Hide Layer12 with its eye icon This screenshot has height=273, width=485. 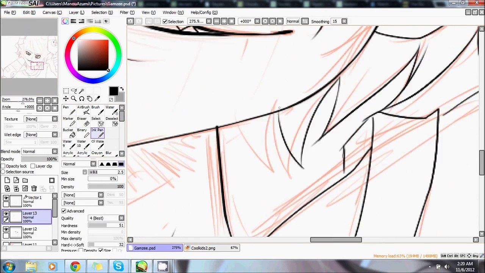click(x=6, y=229)
